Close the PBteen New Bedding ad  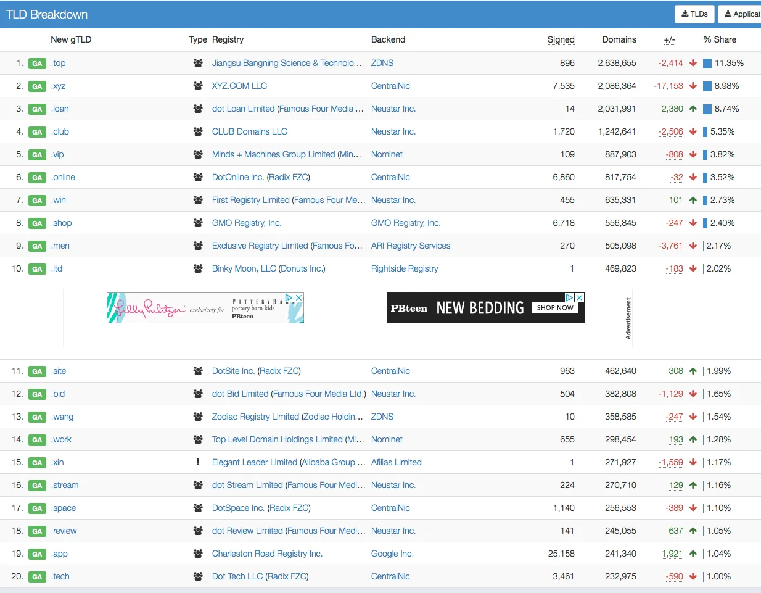click(580, 297)
